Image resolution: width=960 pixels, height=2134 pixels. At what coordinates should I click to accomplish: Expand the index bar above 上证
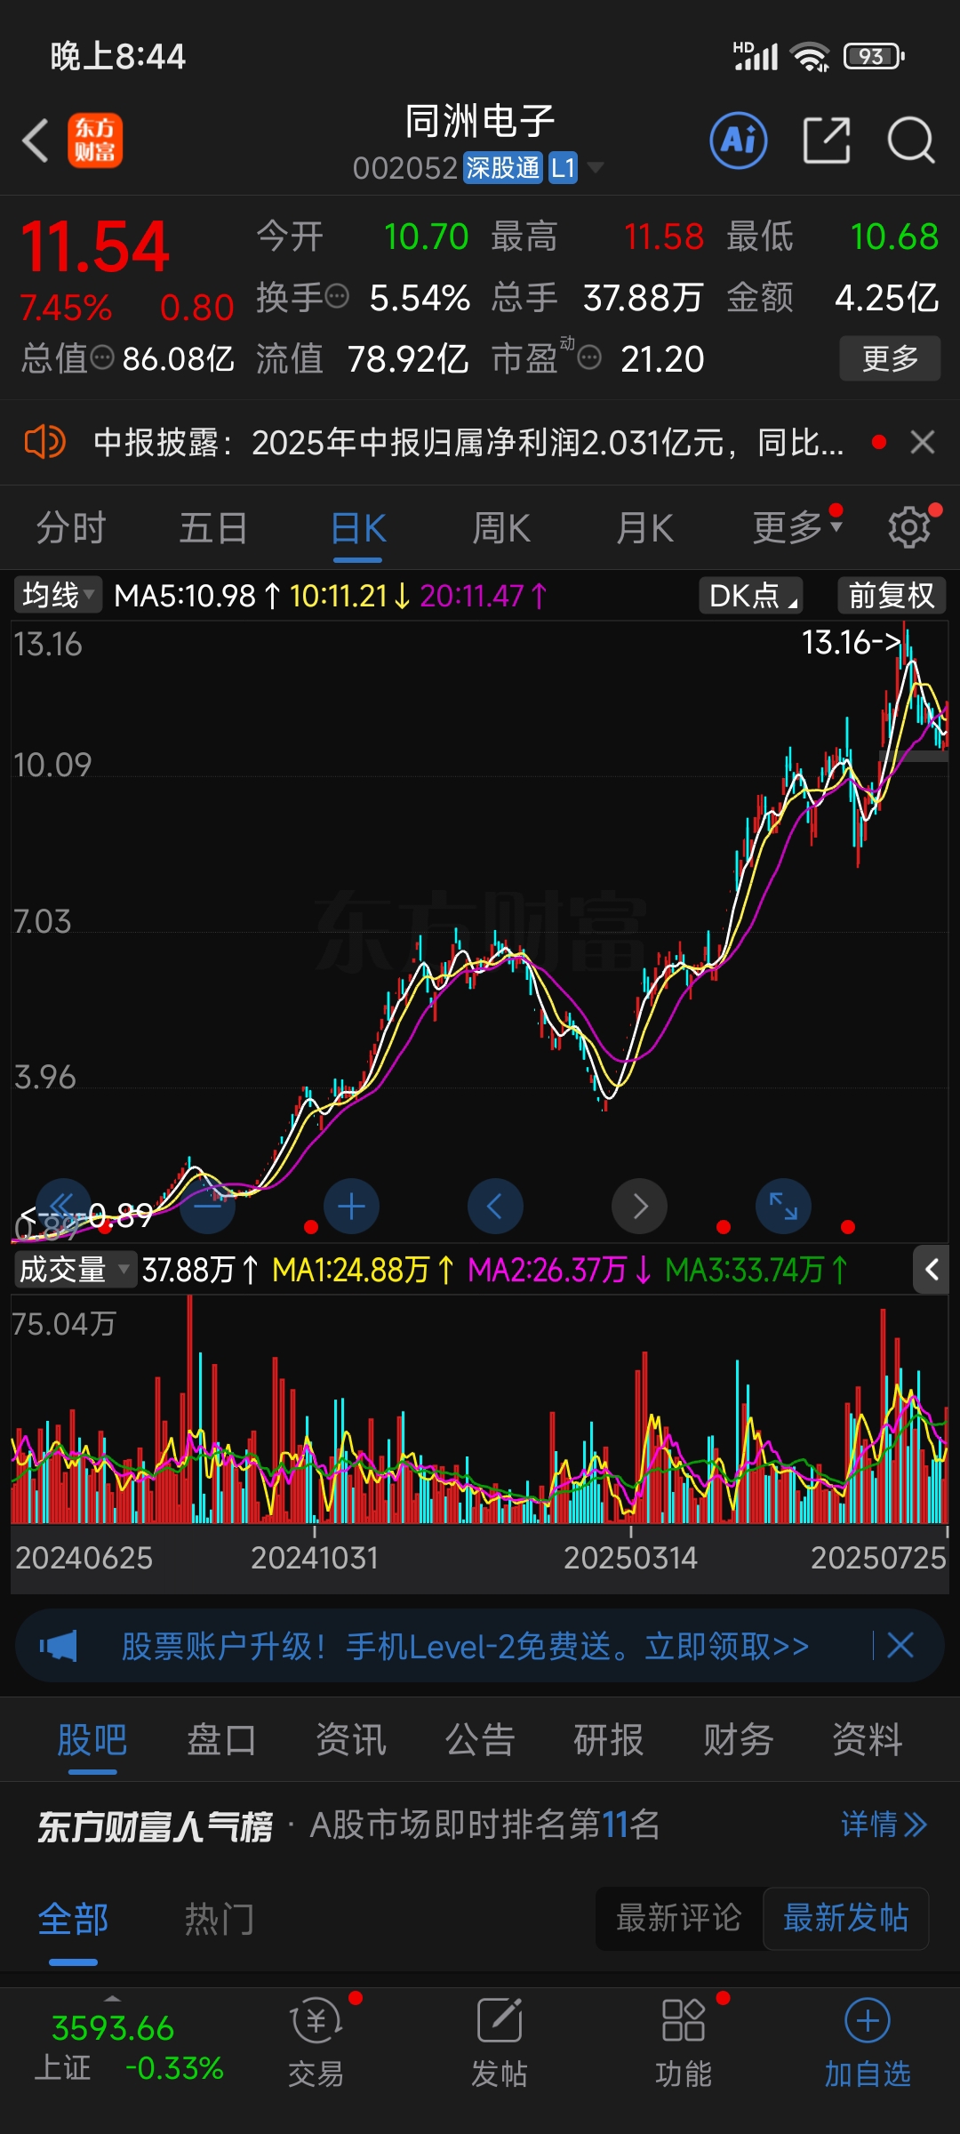pos(113,1998)
